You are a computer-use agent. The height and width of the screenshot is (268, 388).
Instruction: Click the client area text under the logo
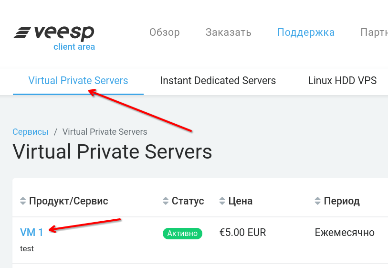(x=74, y=47)
